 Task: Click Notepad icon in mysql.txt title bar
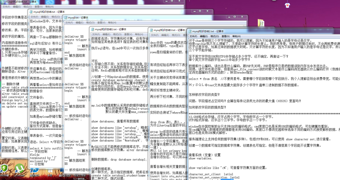(x=66, y=17)
